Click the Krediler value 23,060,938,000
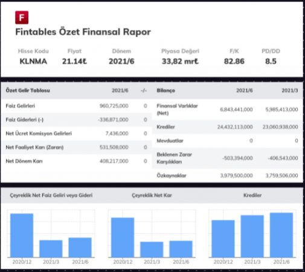The height and width of the screenshot is (272, 305). [x=280, y=127]
